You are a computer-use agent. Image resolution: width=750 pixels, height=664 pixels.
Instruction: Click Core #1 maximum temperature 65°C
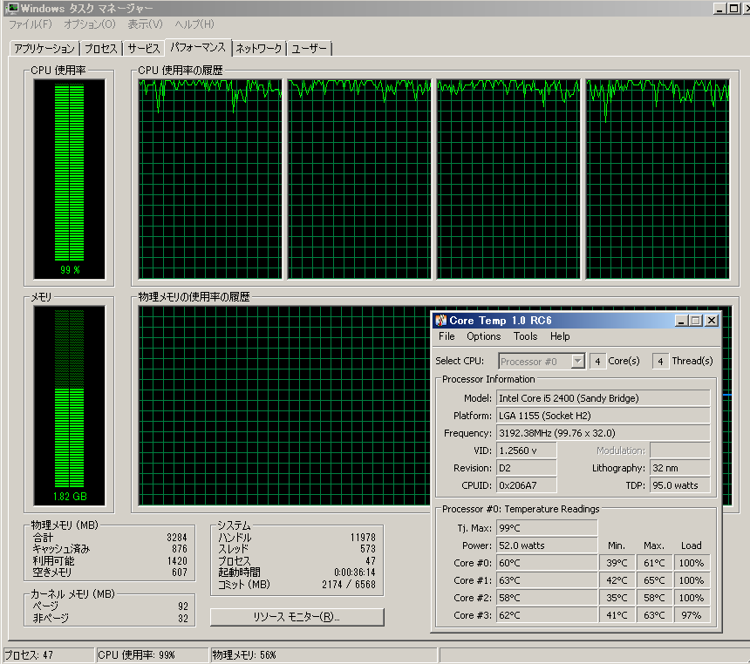[655, 580]
